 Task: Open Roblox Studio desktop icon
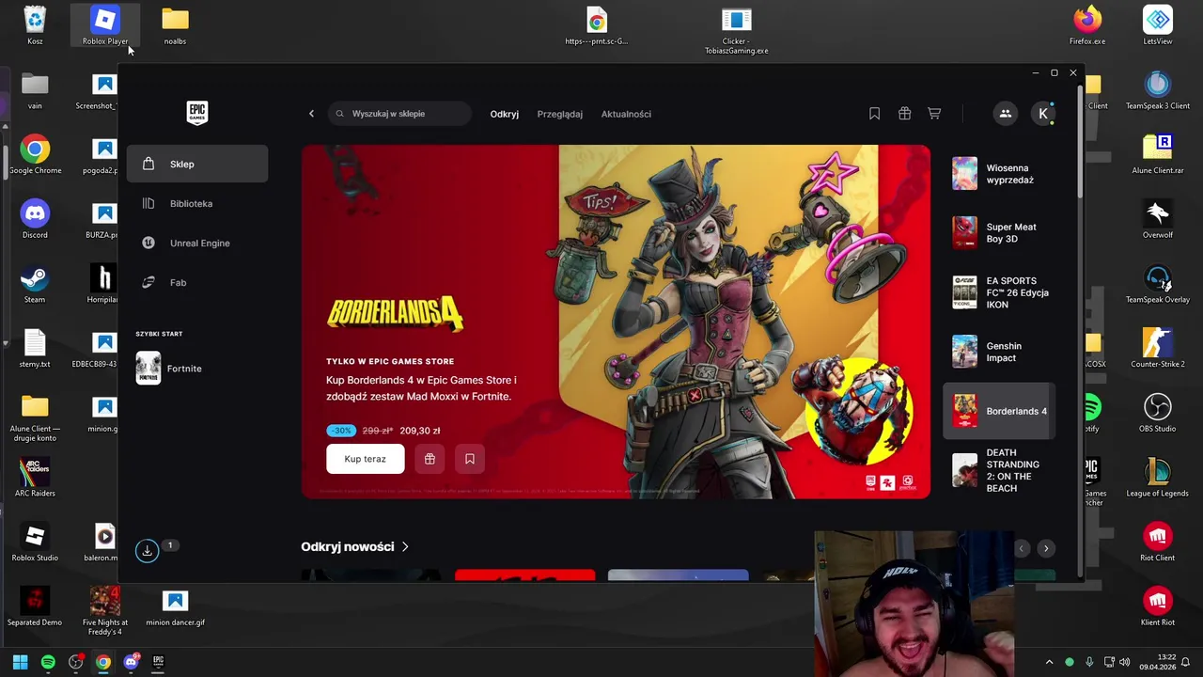(35, 543)
